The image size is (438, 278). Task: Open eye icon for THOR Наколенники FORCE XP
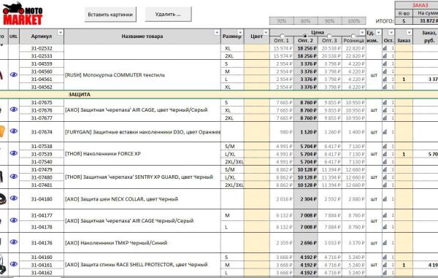(x=14, y=153)
